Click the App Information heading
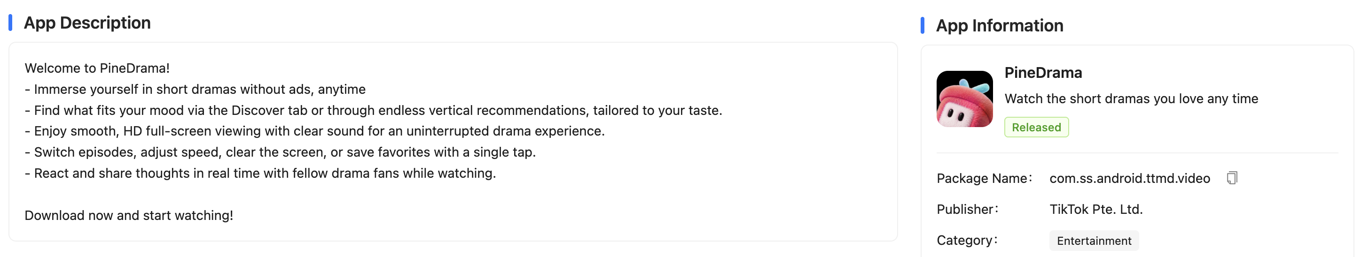 click(x=999, y=25)
